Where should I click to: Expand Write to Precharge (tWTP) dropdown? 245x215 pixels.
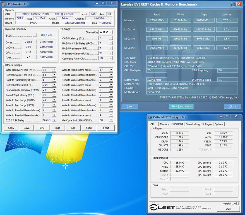[x=54, y=100]
